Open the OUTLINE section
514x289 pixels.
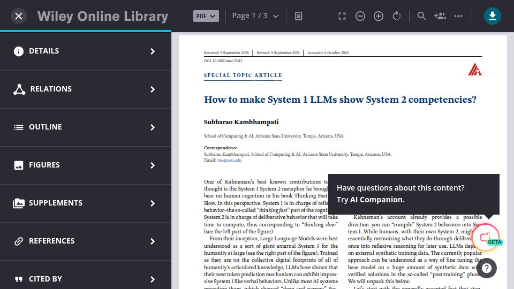pos(86,127)
